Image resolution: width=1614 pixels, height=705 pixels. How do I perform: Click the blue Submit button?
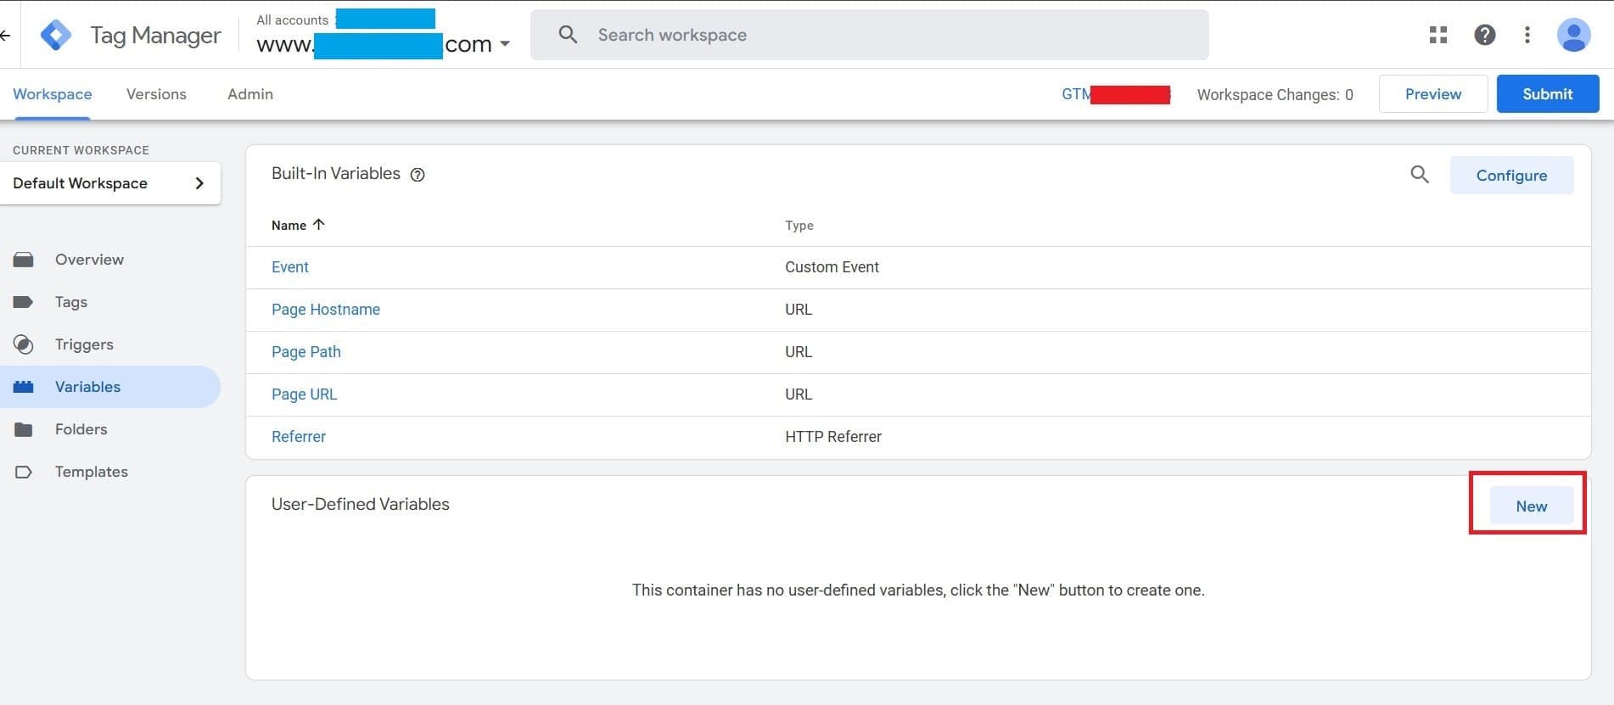click(1547, 94)
